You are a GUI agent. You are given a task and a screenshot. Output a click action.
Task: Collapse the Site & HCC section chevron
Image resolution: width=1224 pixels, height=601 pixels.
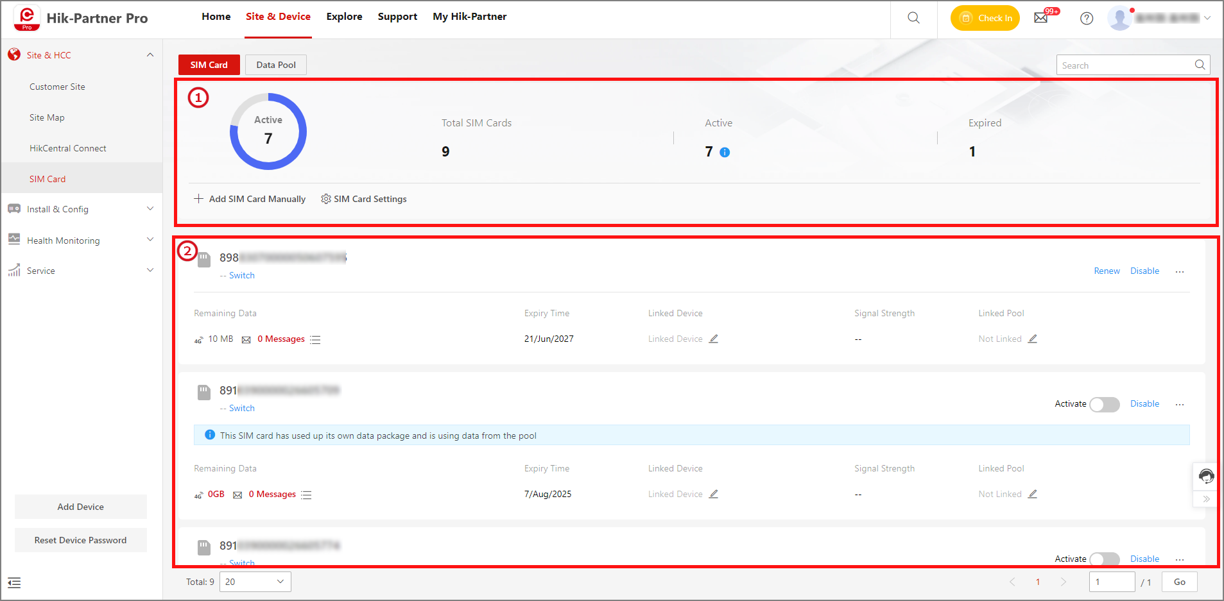(150, 55)
